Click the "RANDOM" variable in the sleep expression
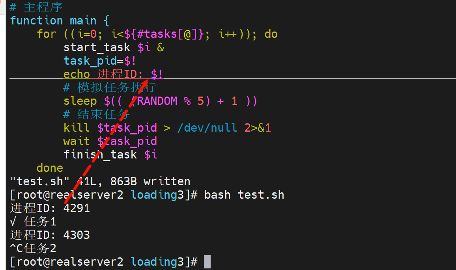Viewport: 456px width, 270px height. click(x=157, y=101)
